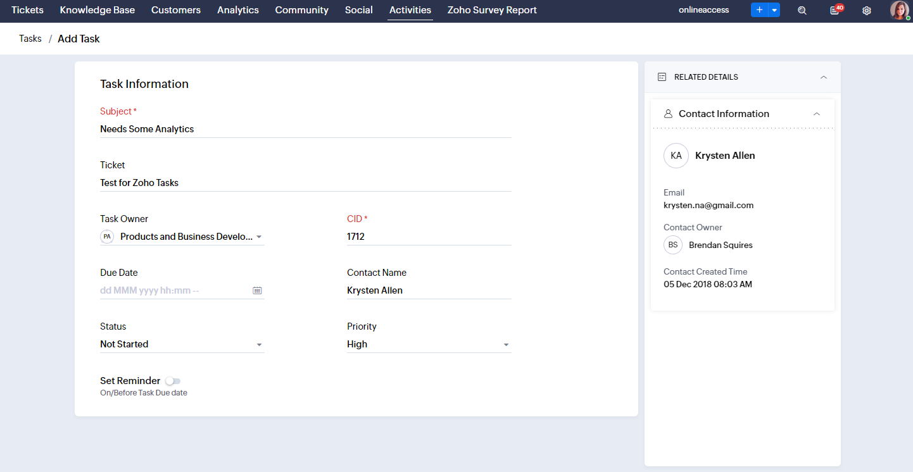Navigate back via Tasks breadcrumb
The image size is (913, 472).
pyautogui.click(x=30, y=39)
